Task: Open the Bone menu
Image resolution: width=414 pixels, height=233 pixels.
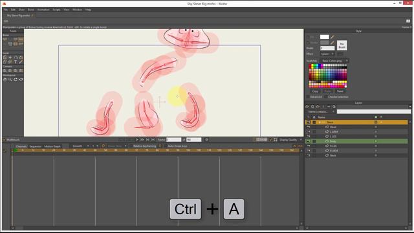Action: coord(31,10)
